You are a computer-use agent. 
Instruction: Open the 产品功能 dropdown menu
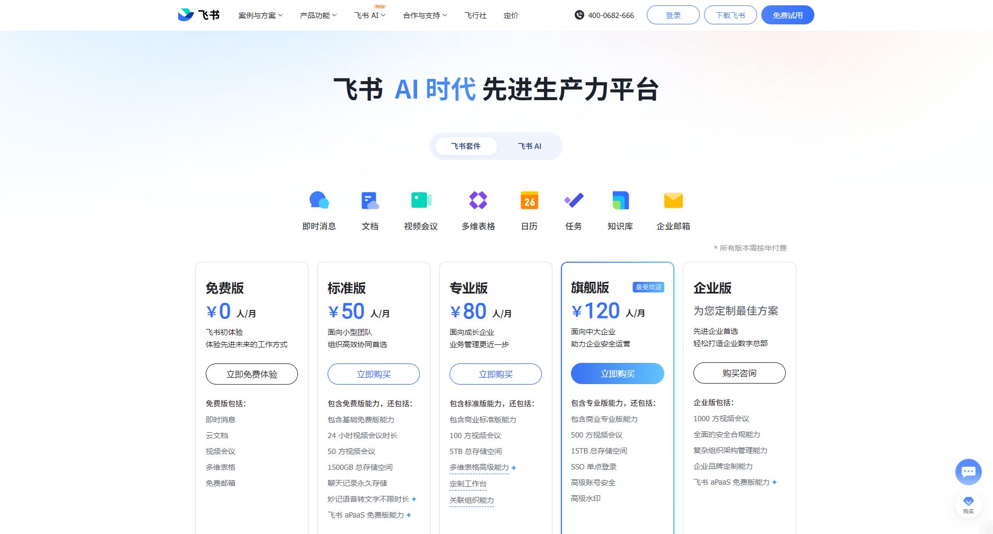(x=318, y=15)
